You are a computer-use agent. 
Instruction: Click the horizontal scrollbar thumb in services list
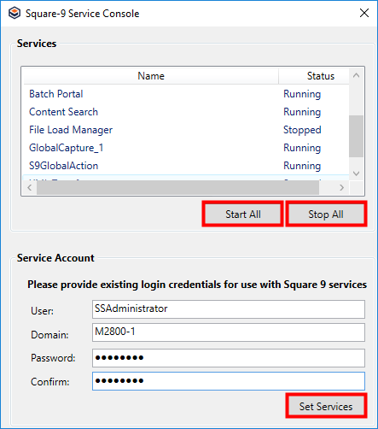point(177,187)
